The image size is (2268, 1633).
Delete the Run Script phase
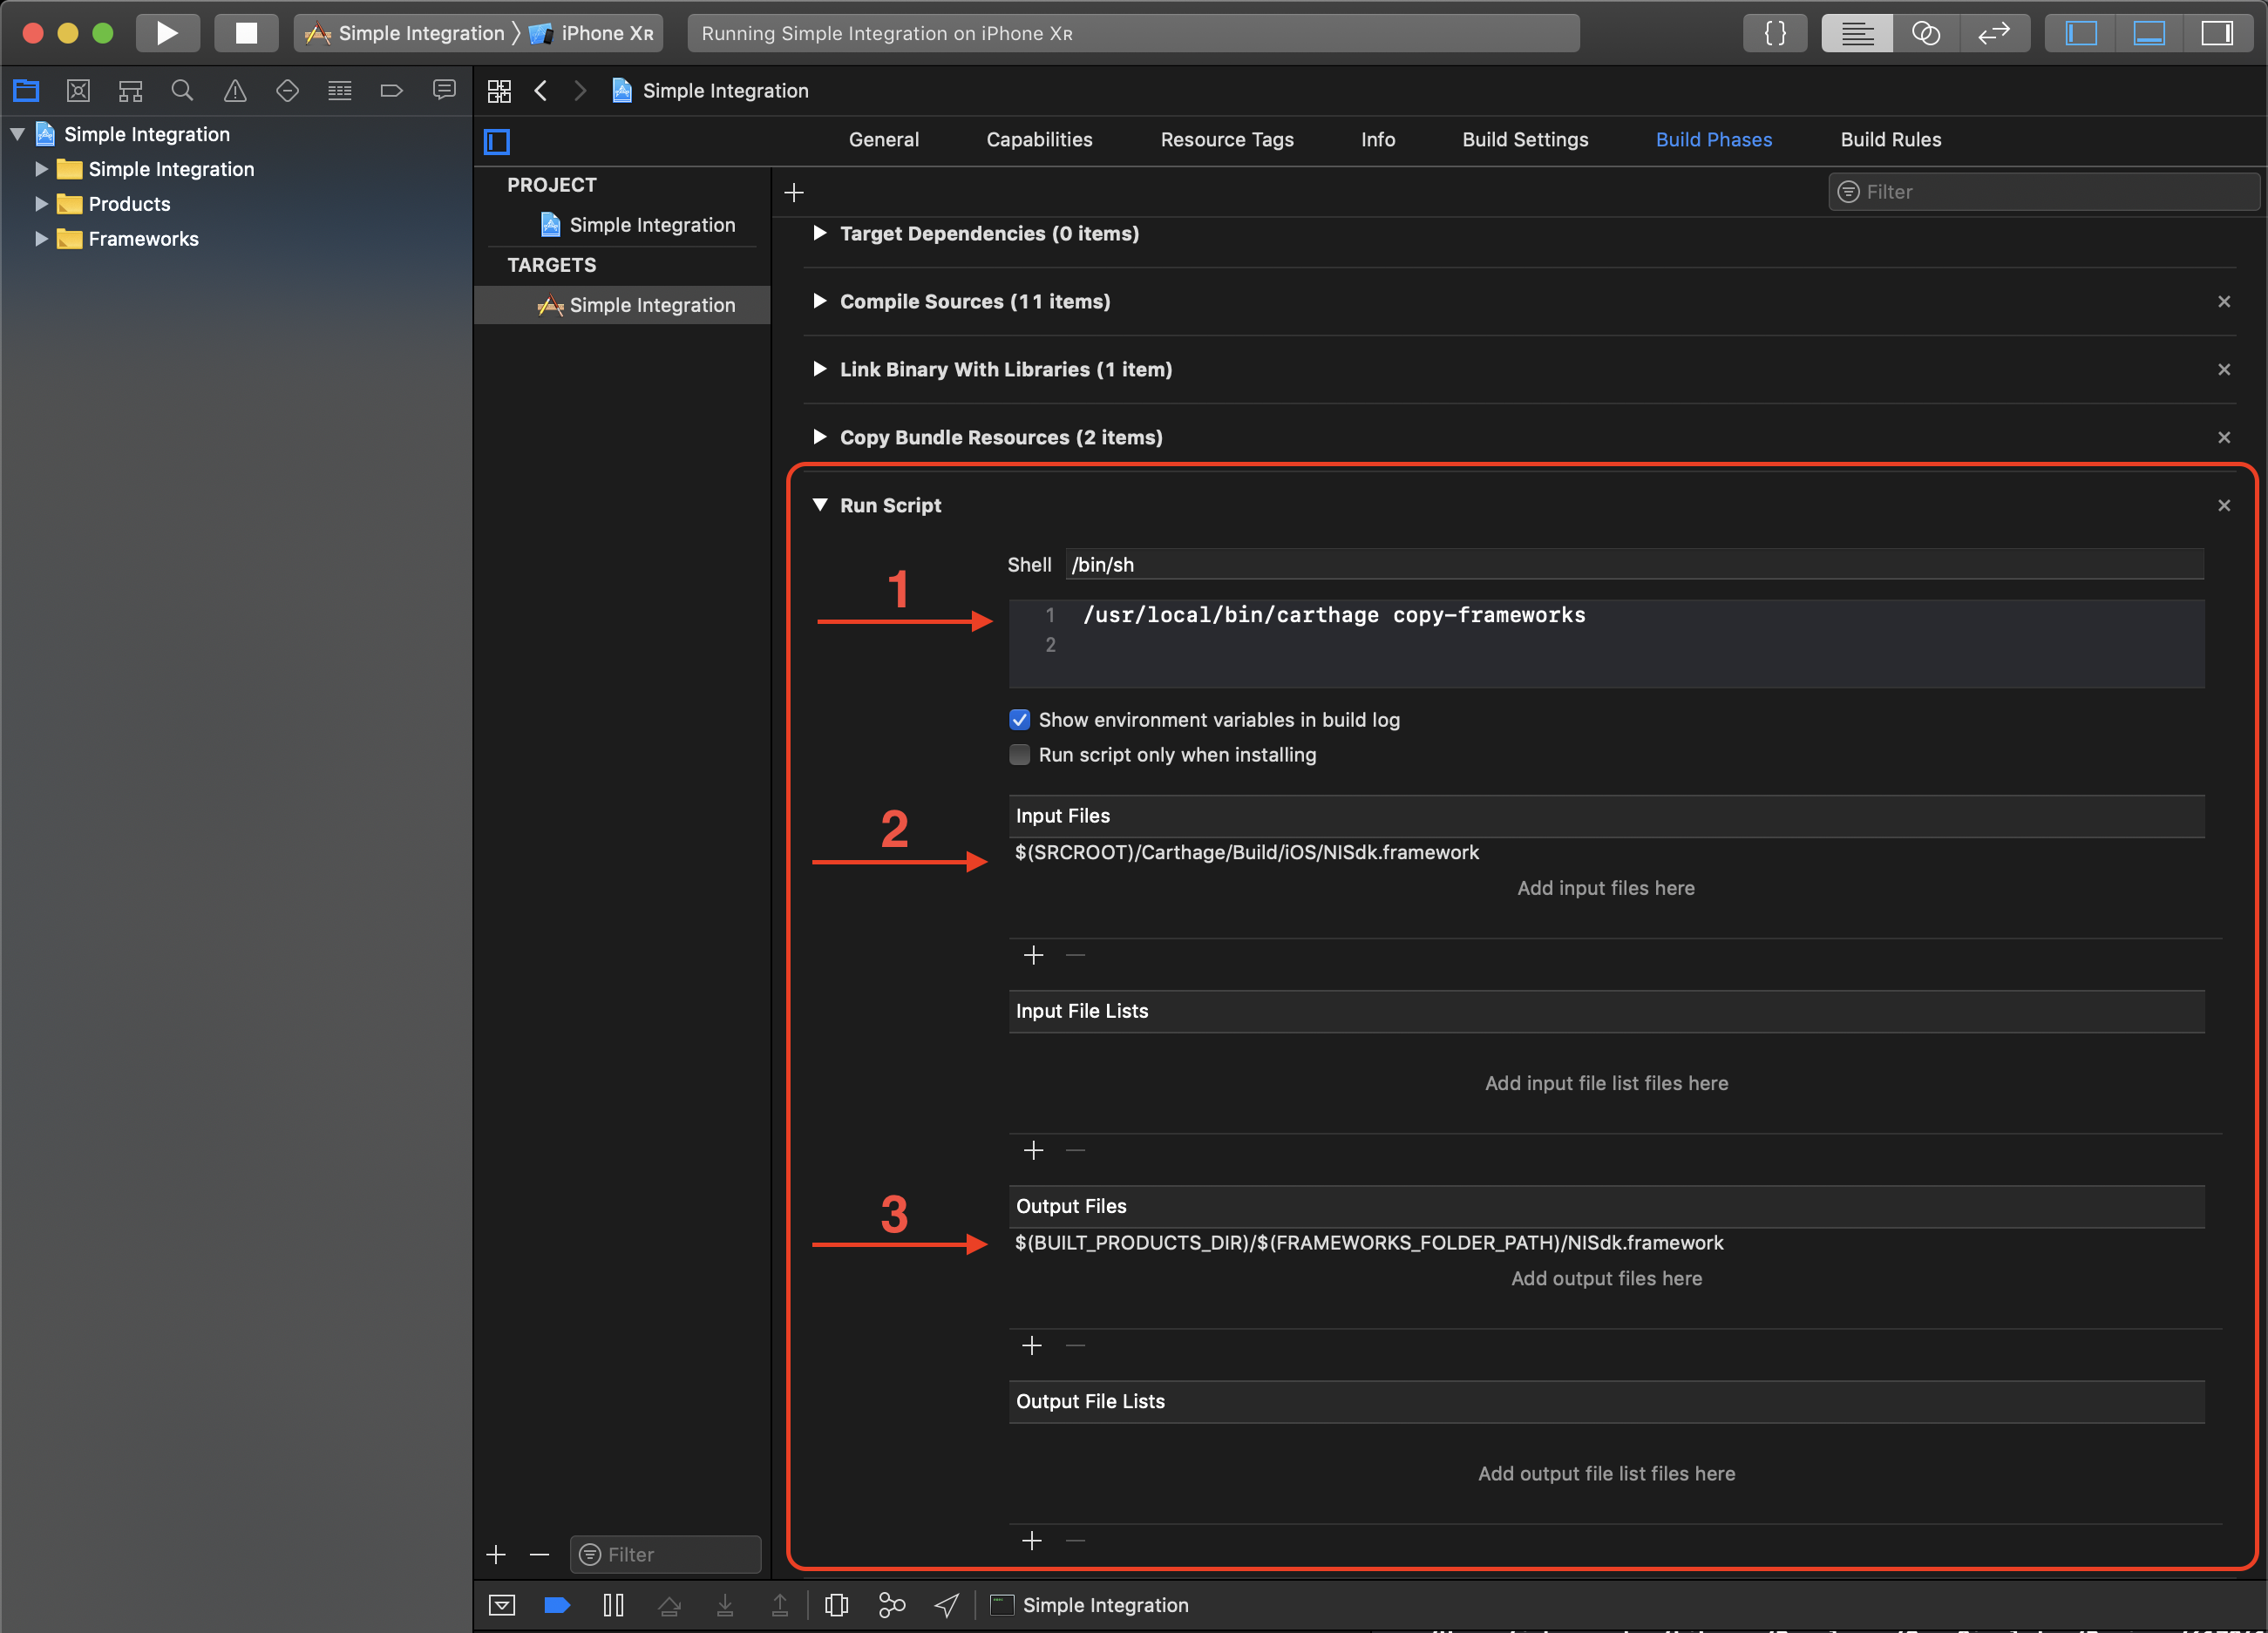pyautogui.click(x=2224, y=505)
